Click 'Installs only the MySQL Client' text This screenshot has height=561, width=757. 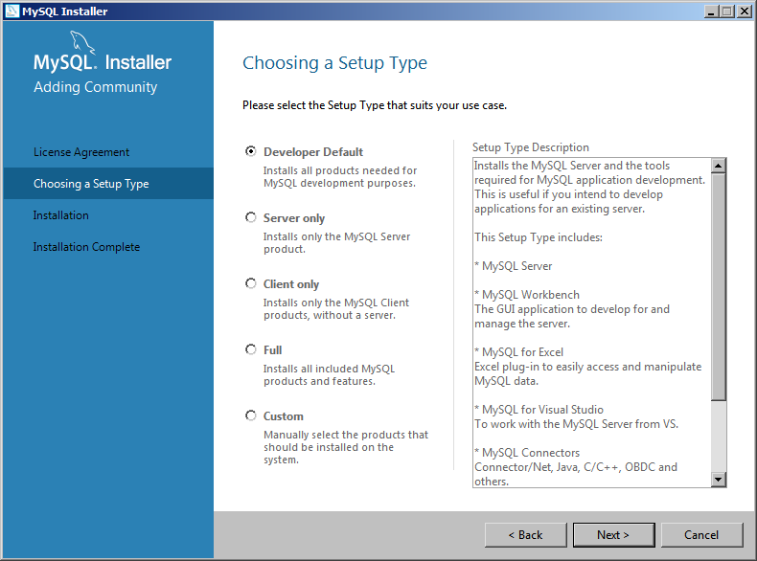pyautogui.click(x=336, y=308)
